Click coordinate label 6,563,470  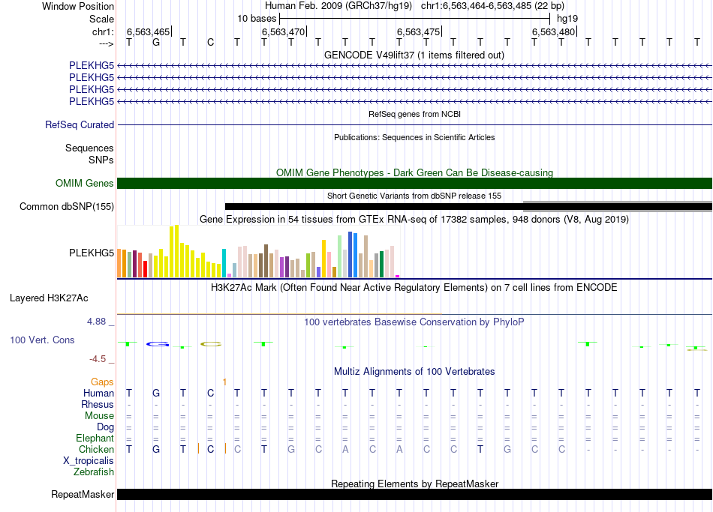(x=283, y=31)
